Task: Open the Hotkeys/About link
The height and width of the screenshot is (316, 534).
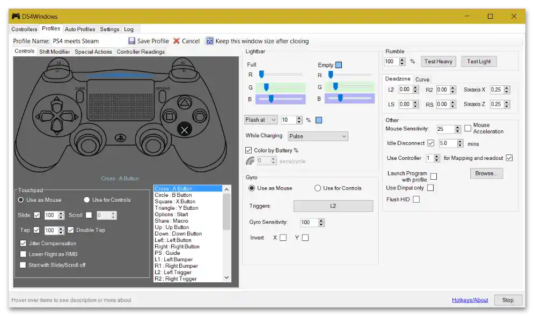Action: [x=470, y=300]
